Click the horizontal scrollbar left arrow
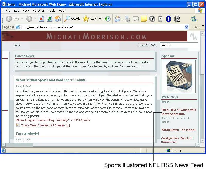206x169 pixels. tap(4, 145)
